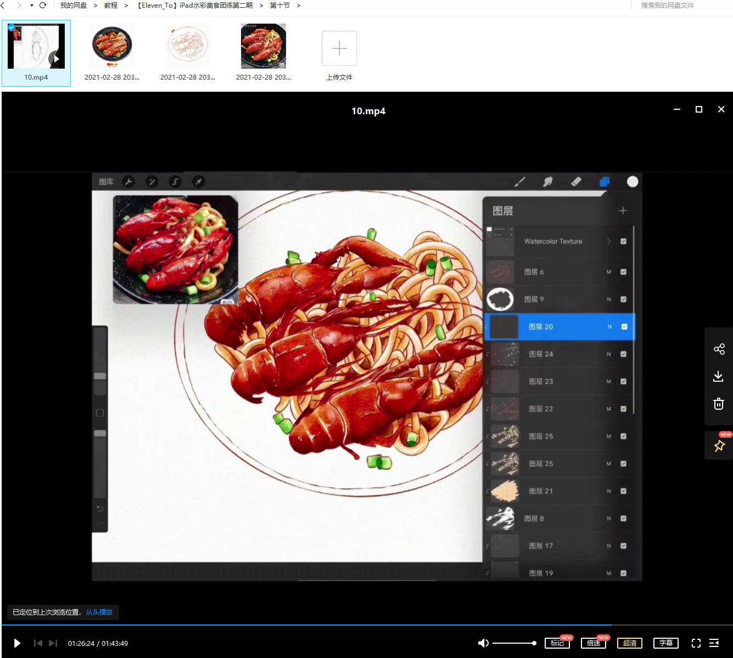Viewport: 733px width, 658px height.
Task: Open the playlist panel icon
Action: 714,643
